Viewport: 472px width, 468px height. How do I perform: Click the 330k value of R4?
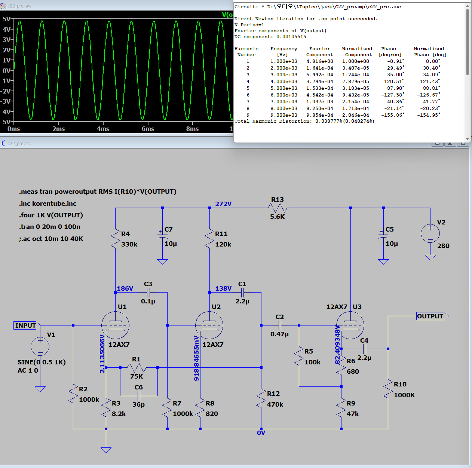point(129,244)
